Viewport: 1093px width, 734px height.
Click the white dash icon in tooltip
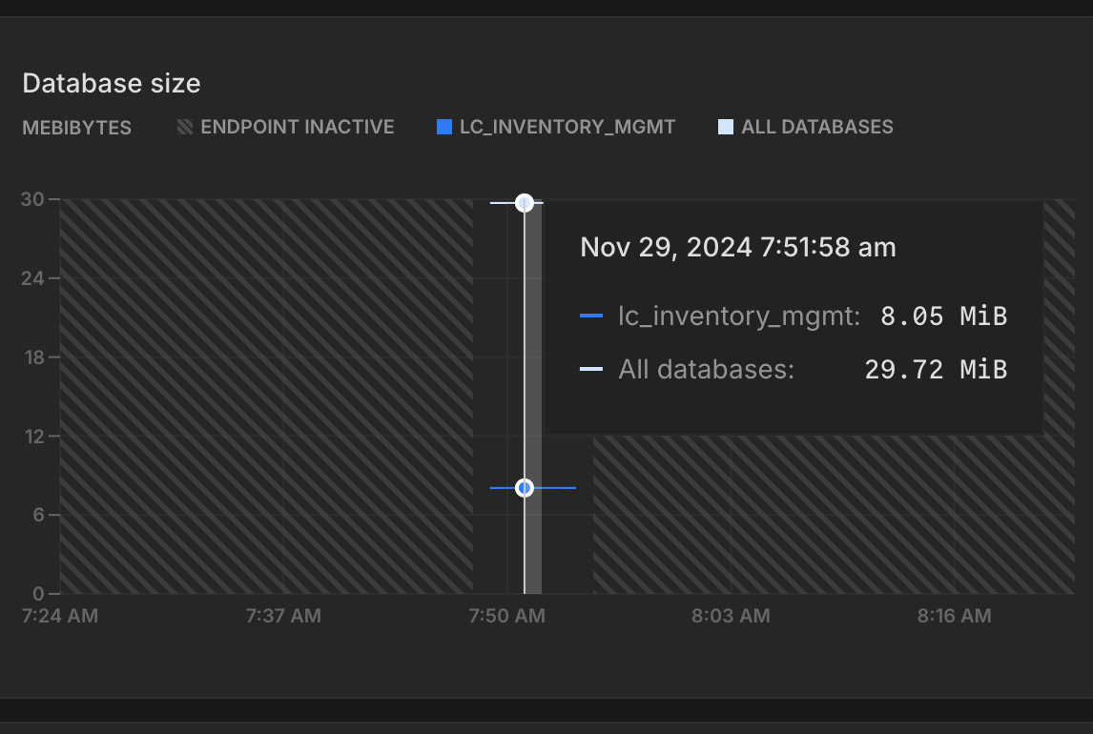591,369
